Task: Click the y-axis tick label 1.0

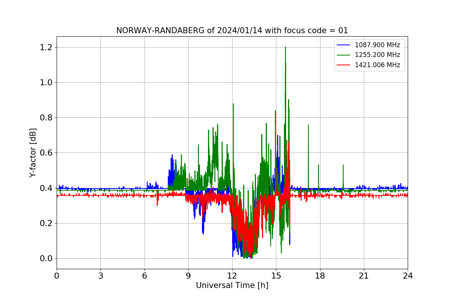Action: point(46,82)
